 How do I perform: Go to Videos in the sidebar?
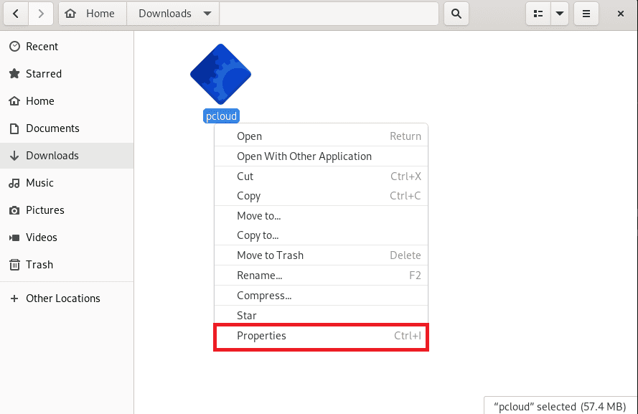[67, 237]
